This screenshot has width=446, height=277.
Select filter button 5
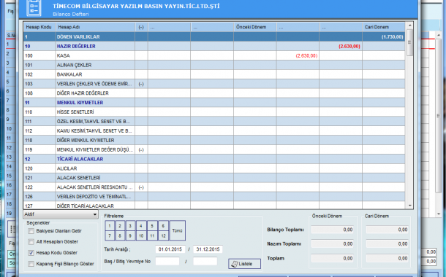pos(152,226)
